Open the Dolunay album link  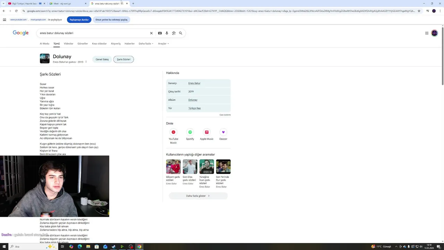(x=193, y=100)
